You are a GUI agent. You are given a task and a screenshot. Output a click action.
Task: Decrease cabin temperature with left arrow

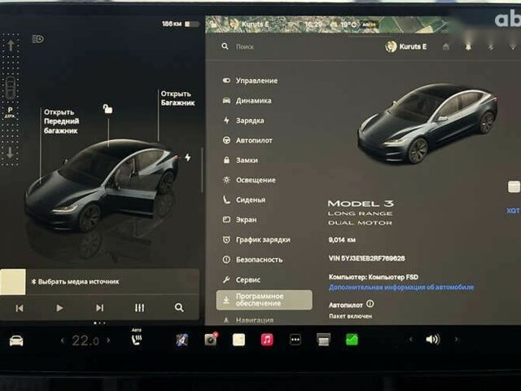(x=62, y=340)
